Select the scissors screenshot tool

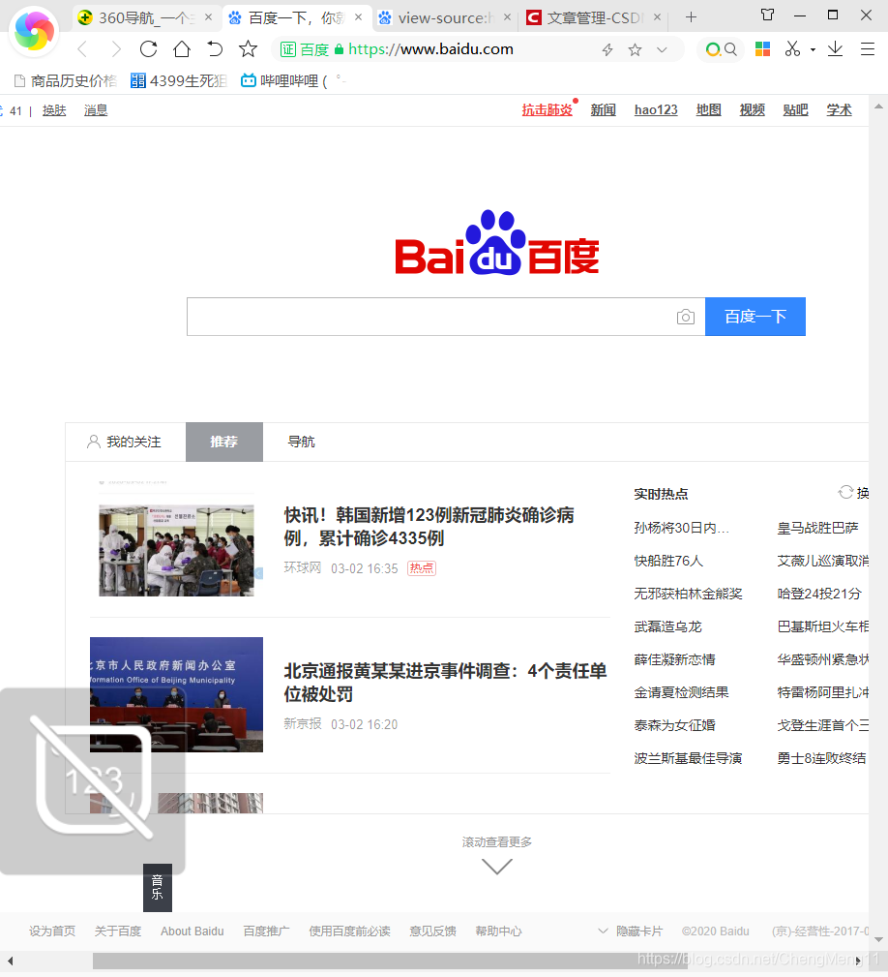[x=792, y=49]
